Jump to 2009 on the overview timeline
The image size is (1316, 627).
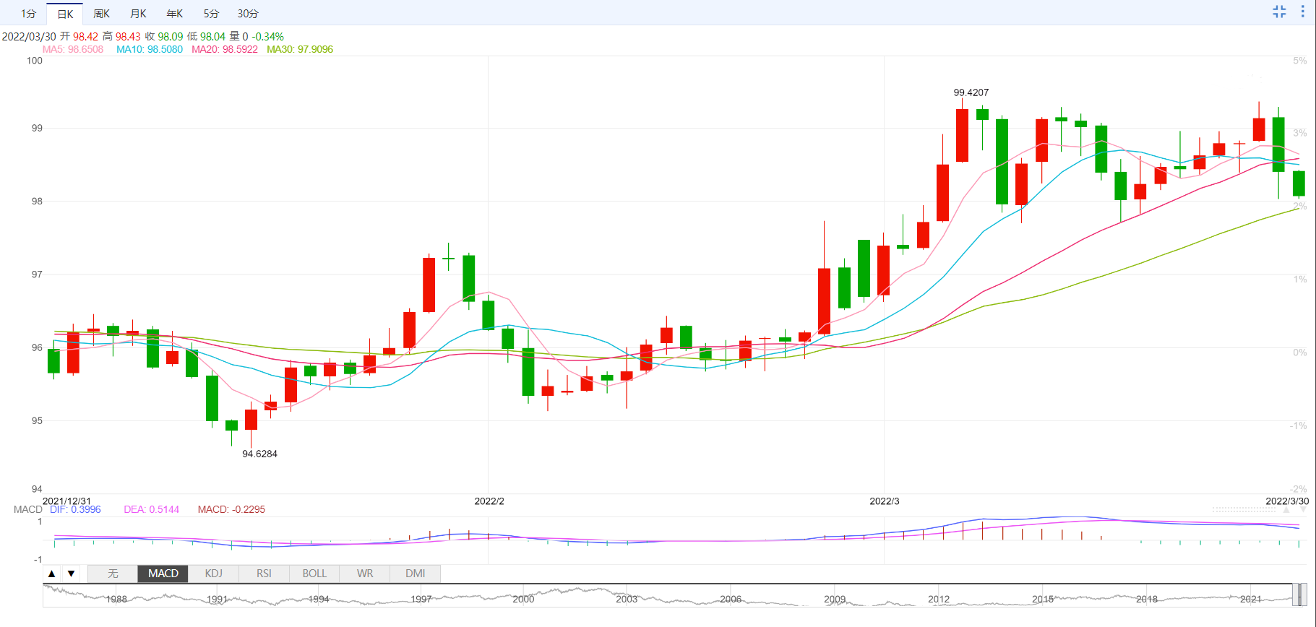pos(835,599)
